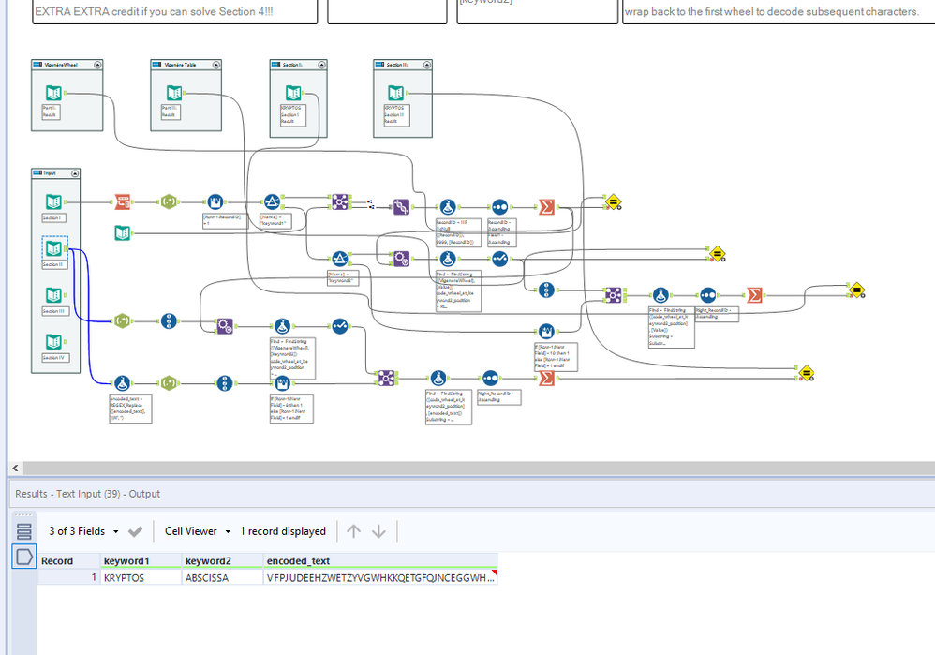This screenshot has height=655, width=935.
Task: Collapse the VigenèreWheel container
Action: coord(97,65)
